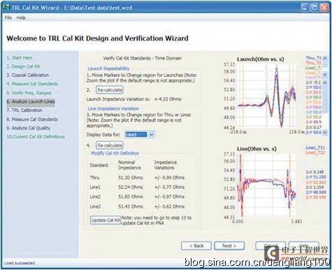Open the File menu
Image resolution: width=332 pixels, height=270 pixels.
(x=8, y=17)
